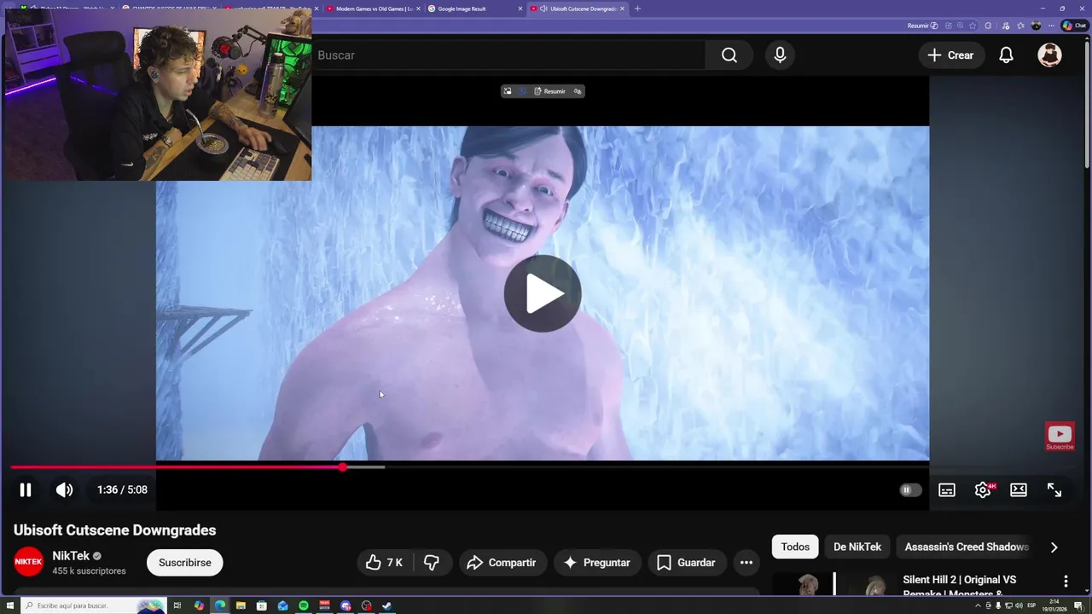Open the browser three-dot menu
The image size is (1092, 614).
coord(1051,26)
